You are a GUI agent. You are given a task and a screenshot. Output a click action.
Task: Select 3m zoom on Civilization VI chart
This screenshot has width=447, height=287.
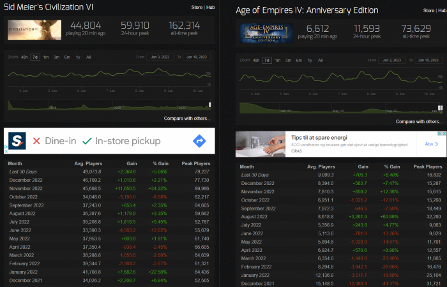pyautogui.click(x=56, y=57)
